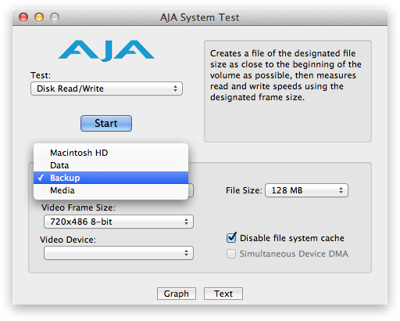Click the Start button
400x321 pixels.
pos(106,123)
